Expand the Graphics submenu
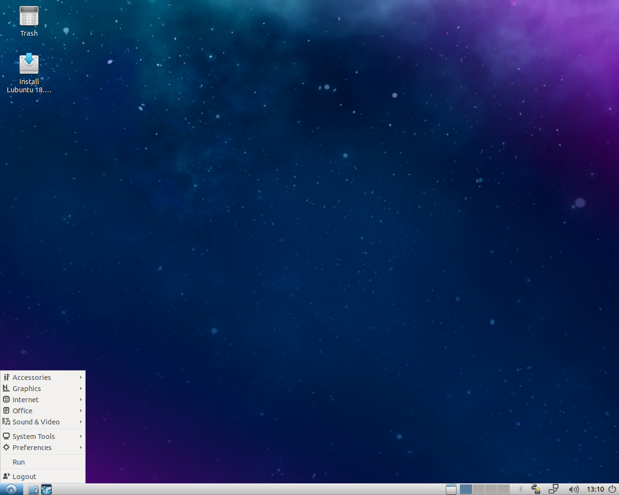 (43, 389)
